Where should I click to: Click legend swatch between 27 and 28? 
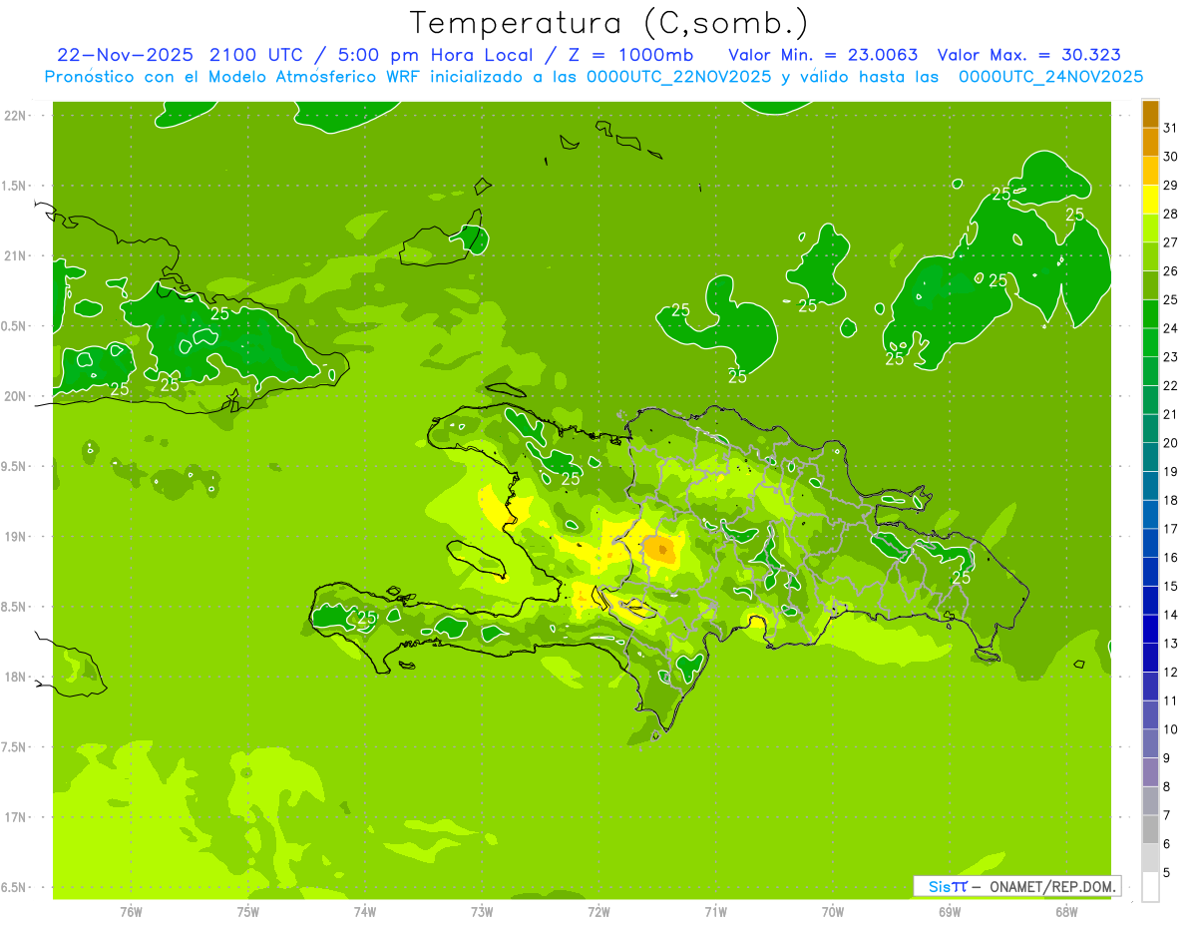pyautogui.click(x=1150, y=228)
